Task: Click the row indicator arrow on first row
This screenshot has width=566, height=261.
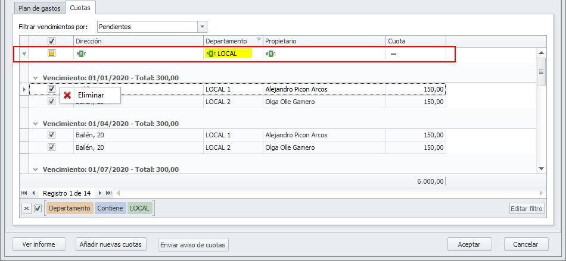Action: point(24,89)
